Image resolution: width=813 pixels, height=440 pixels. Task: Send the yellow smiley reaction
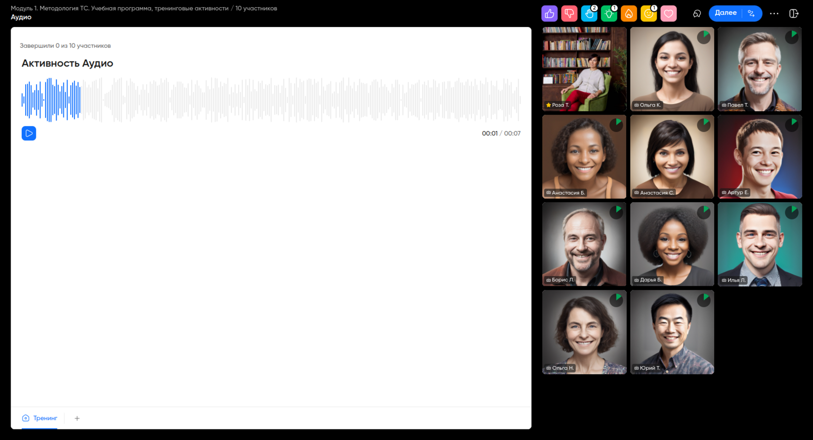648,14
